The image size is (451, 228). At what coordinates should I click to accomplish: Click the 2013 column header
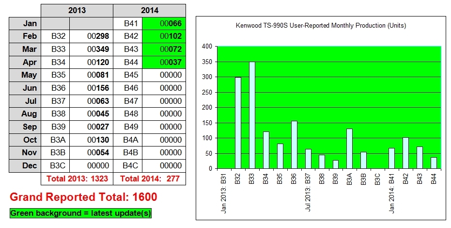point(77,11)
